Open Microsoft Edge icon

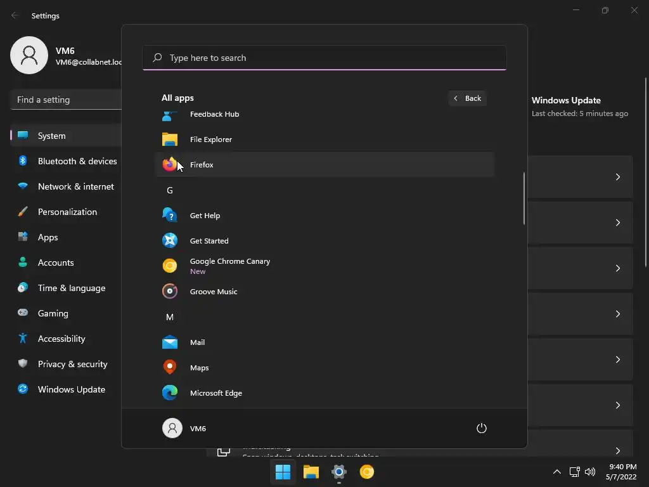pyautogui.click(x=170, y=393)
